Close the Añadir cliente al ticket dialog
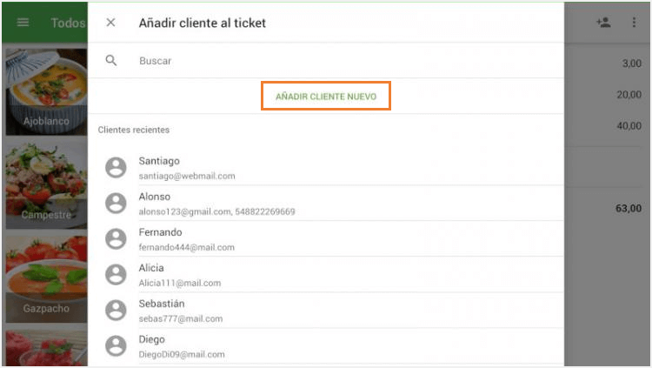 [110, 23]
